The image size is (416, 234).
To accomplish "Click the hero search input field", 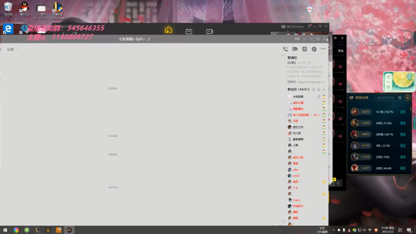I will click(387, 97).
